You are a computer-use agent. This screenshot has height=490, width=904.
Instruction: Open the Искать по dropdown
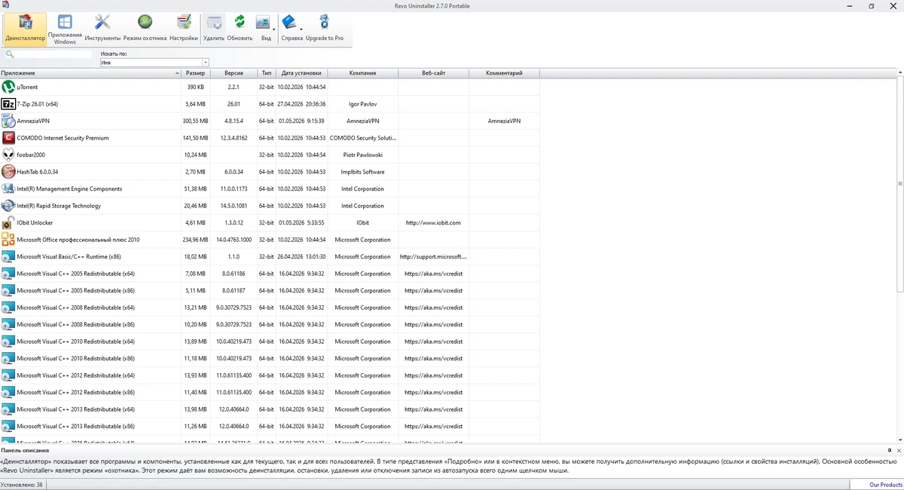click(154, 63)
